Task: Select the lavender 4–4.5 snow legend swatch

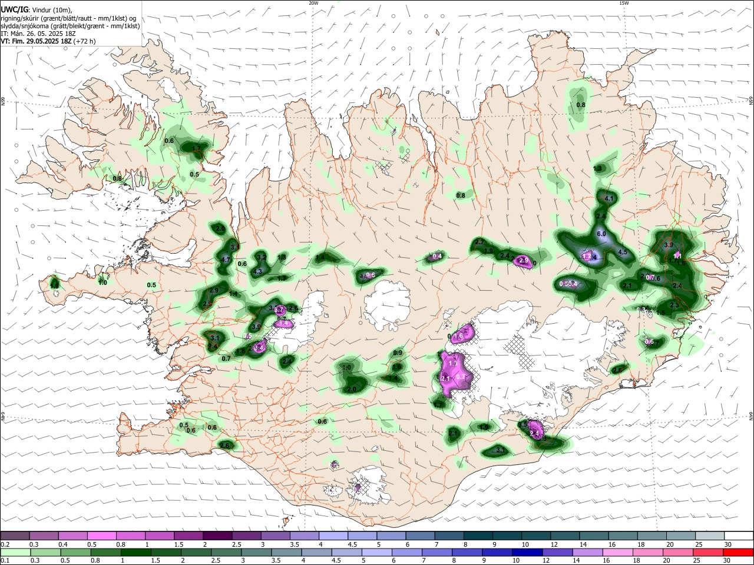Action: pyautogui.click(x=333, y=536)
